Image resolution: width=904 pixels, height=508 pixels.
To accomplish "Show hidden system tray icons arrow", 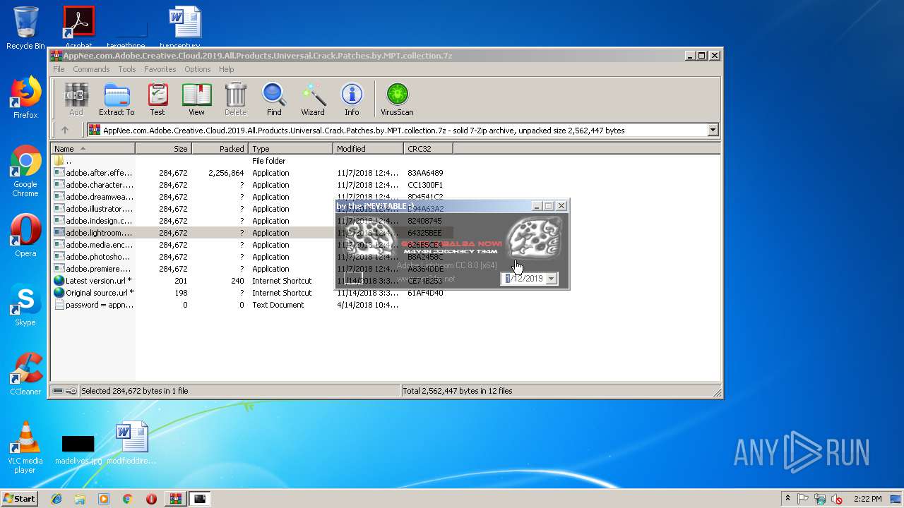I will click(787, 499).
